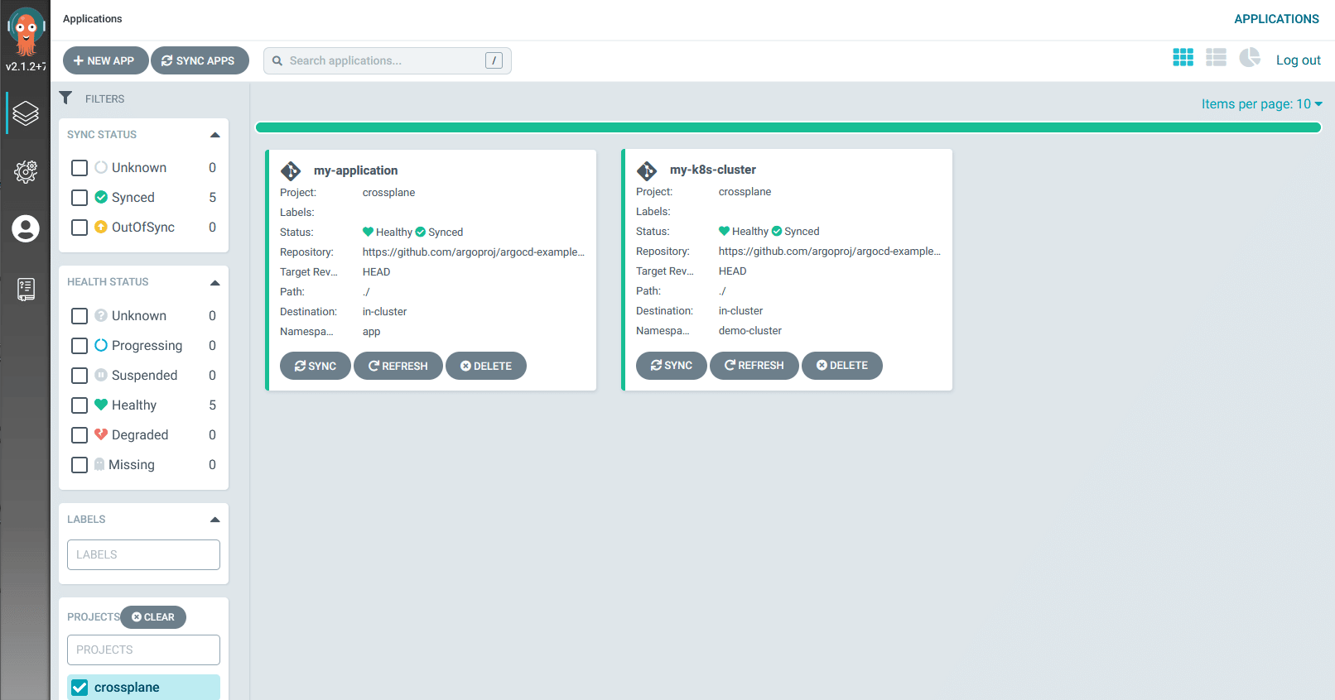Check the Degraded filter checkbox

pyautogui.click(x=80, y=435)
